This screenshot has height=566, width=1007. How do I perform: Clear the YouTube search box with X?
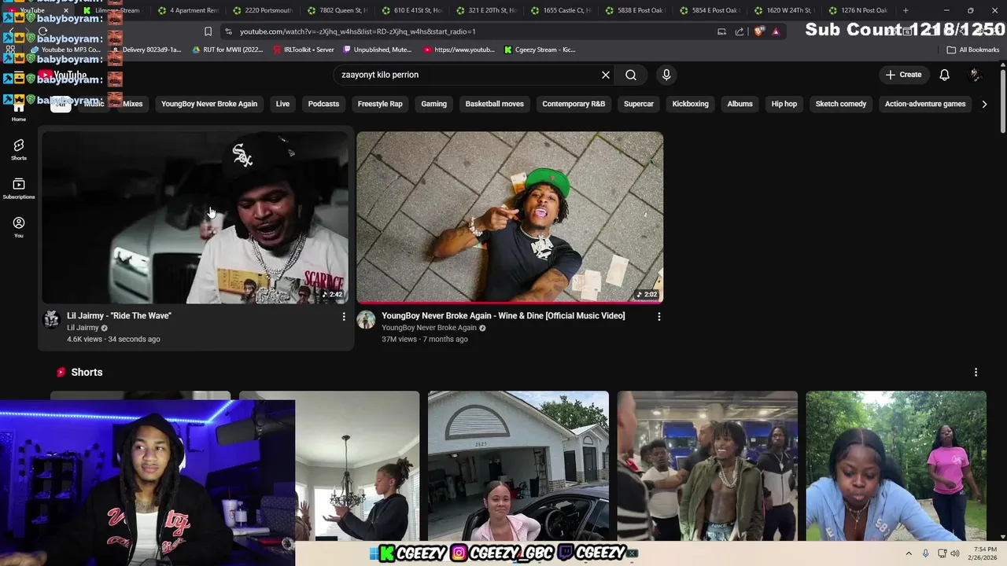606,75
